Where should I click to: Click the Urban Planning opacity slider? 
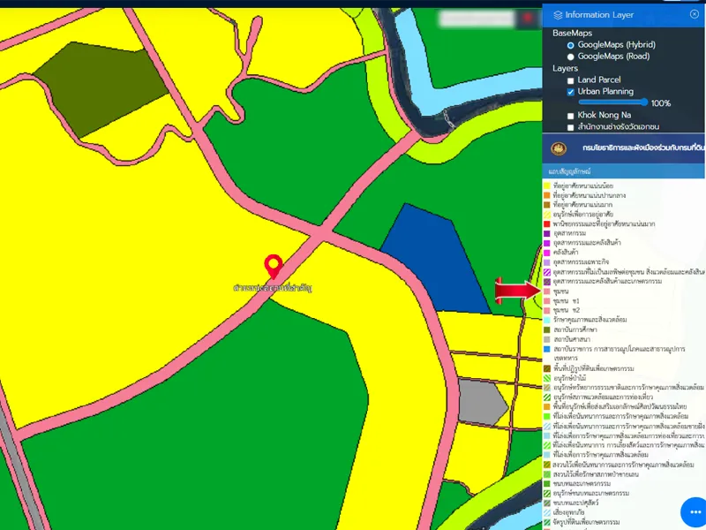pos(613,103)
